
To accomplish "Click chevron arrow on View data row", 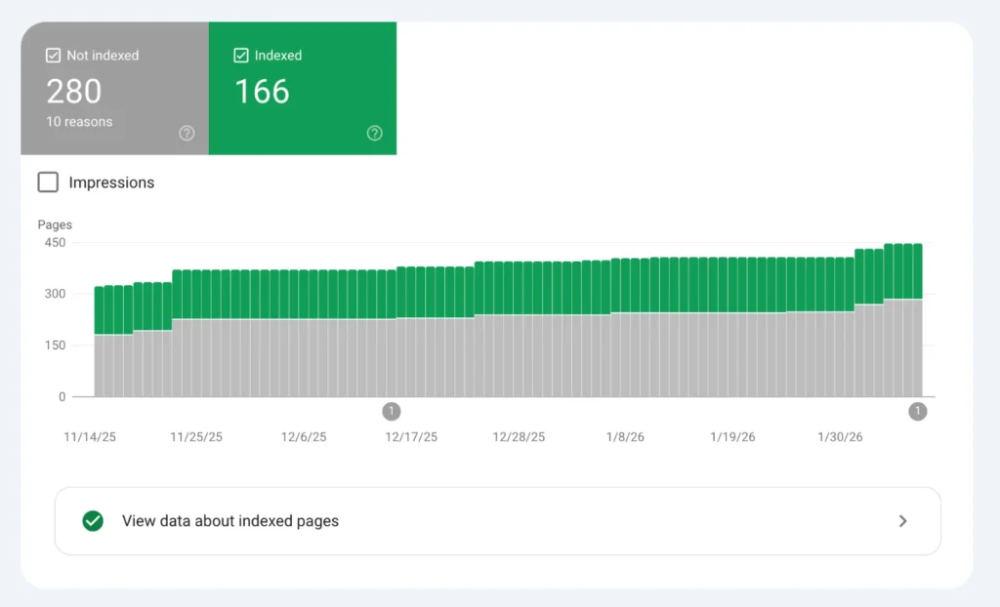I will [902, 521].
